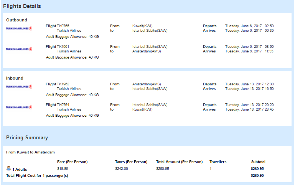Click the adult passenger icon in the pricing row

click(x=8, y=168)
